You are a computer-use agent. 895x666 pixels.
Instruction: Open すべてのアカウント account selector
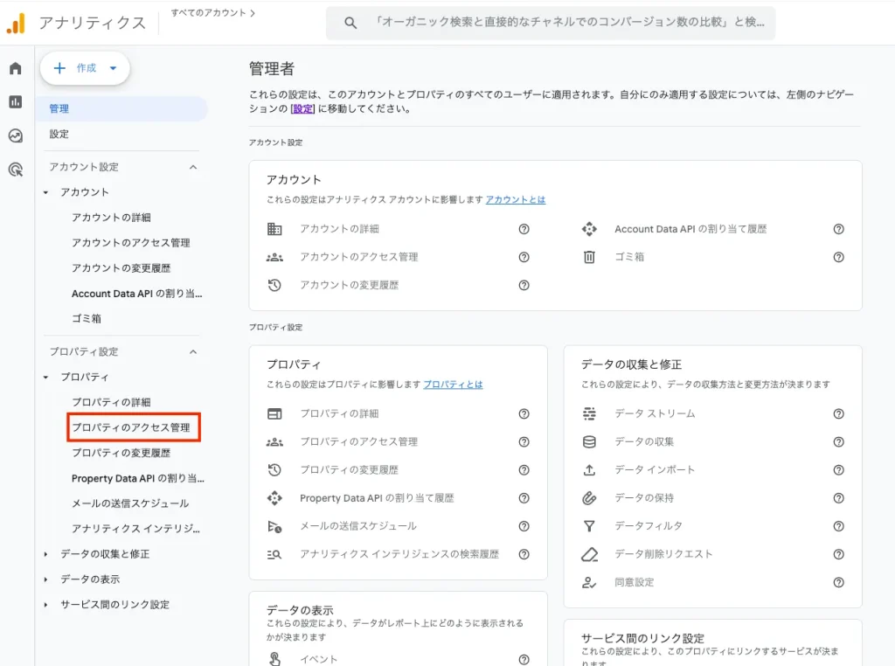point(213,12)
